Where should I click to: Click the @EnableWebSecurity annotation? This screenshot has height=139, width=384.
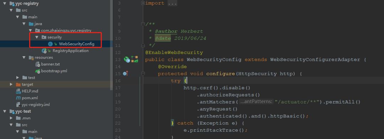174,52
